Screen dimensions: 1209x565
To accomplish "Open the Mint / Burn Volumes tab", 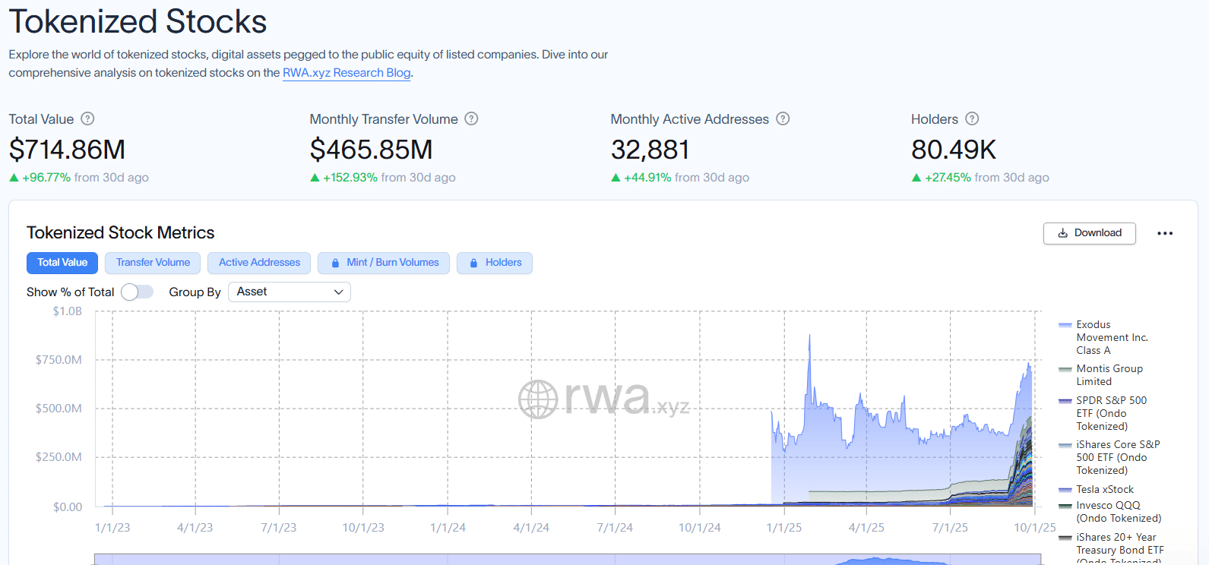I will (384, 263).
